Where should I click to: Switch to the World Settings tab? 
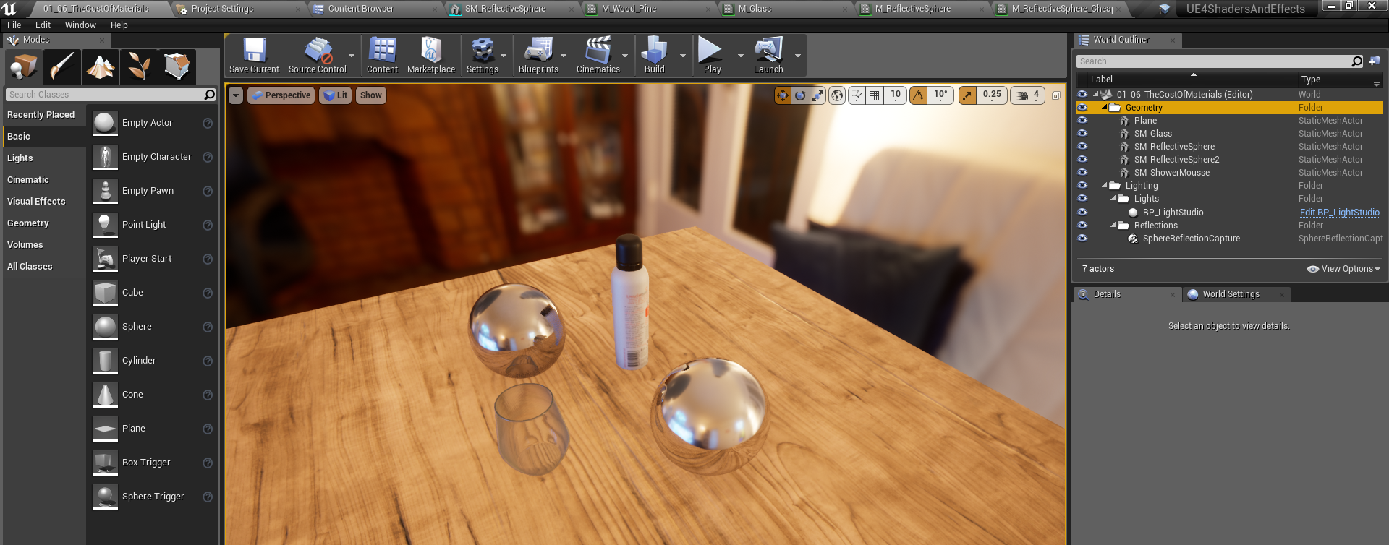pyautogui.click(x=1231, y=294)
